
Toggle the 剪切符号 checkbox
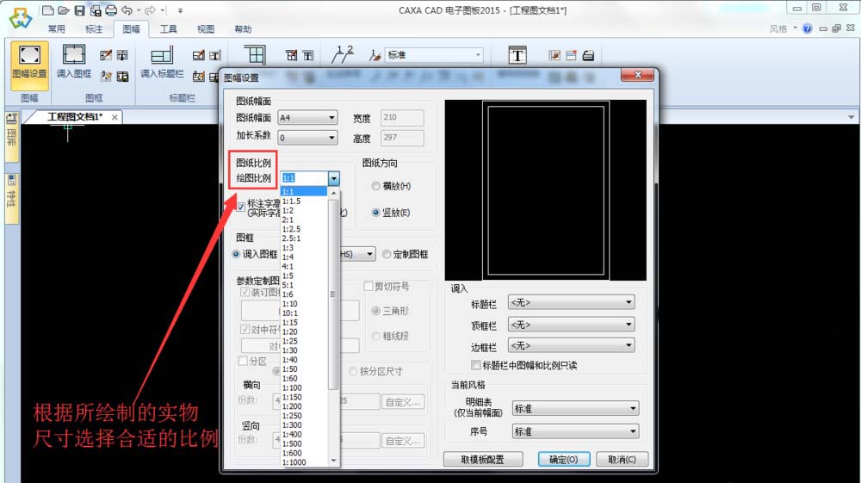369,286
